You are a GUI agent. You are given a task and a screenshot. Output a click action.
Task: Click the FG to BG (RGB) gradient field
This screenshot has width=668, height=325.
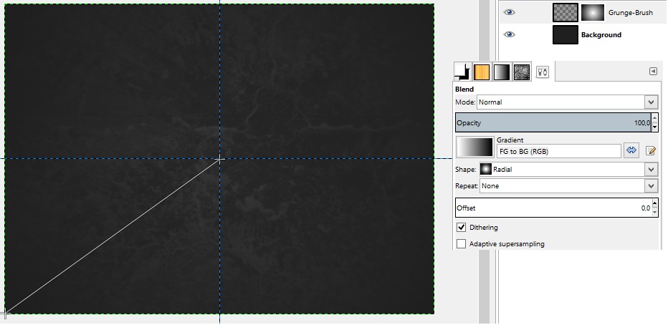558,152
